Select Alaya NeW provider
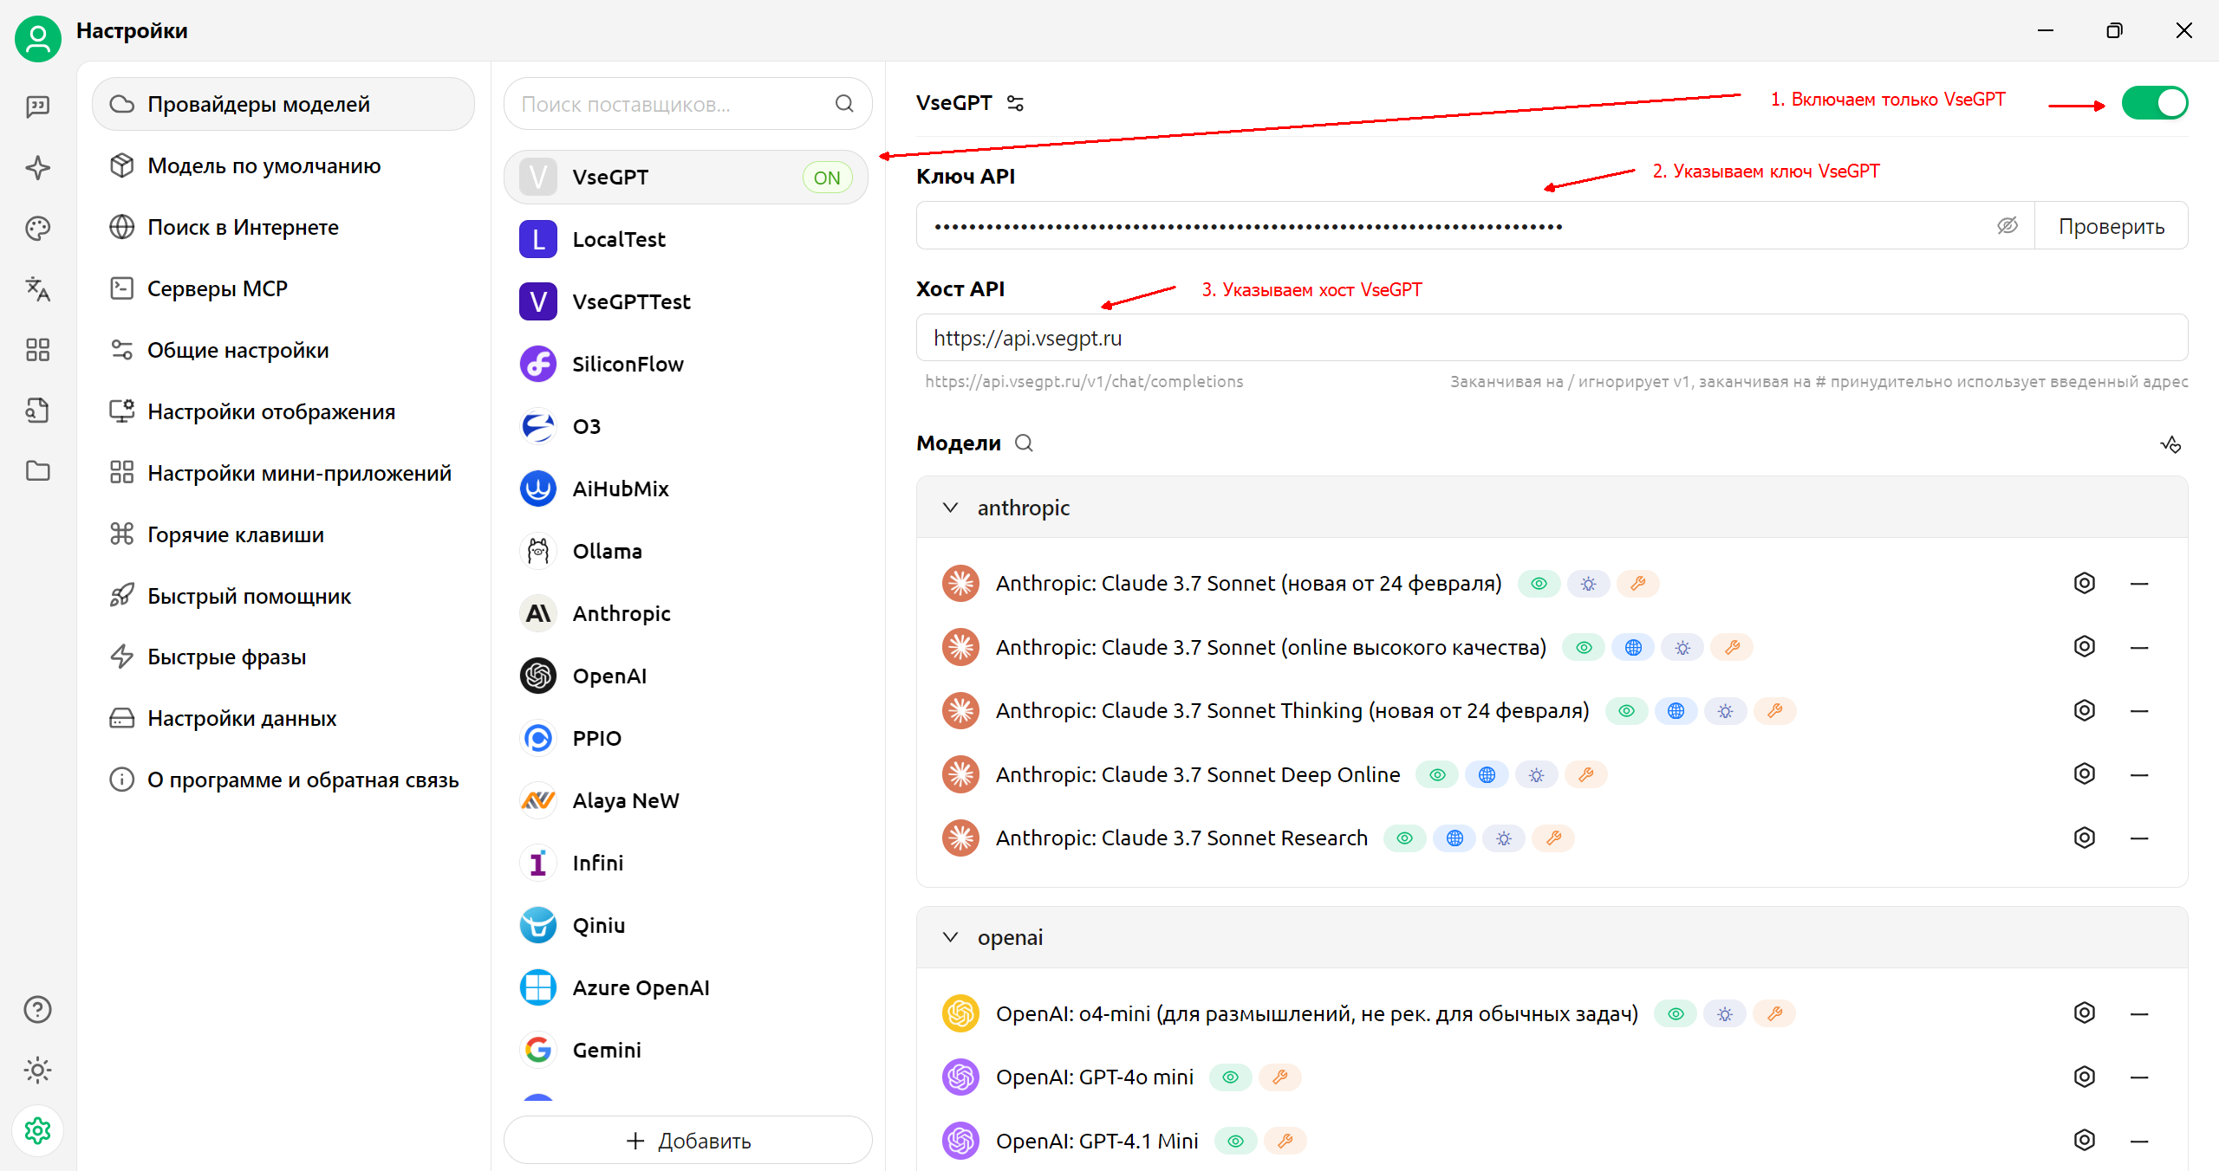This screenshot has height=1171, width=2219. point(686,800)
